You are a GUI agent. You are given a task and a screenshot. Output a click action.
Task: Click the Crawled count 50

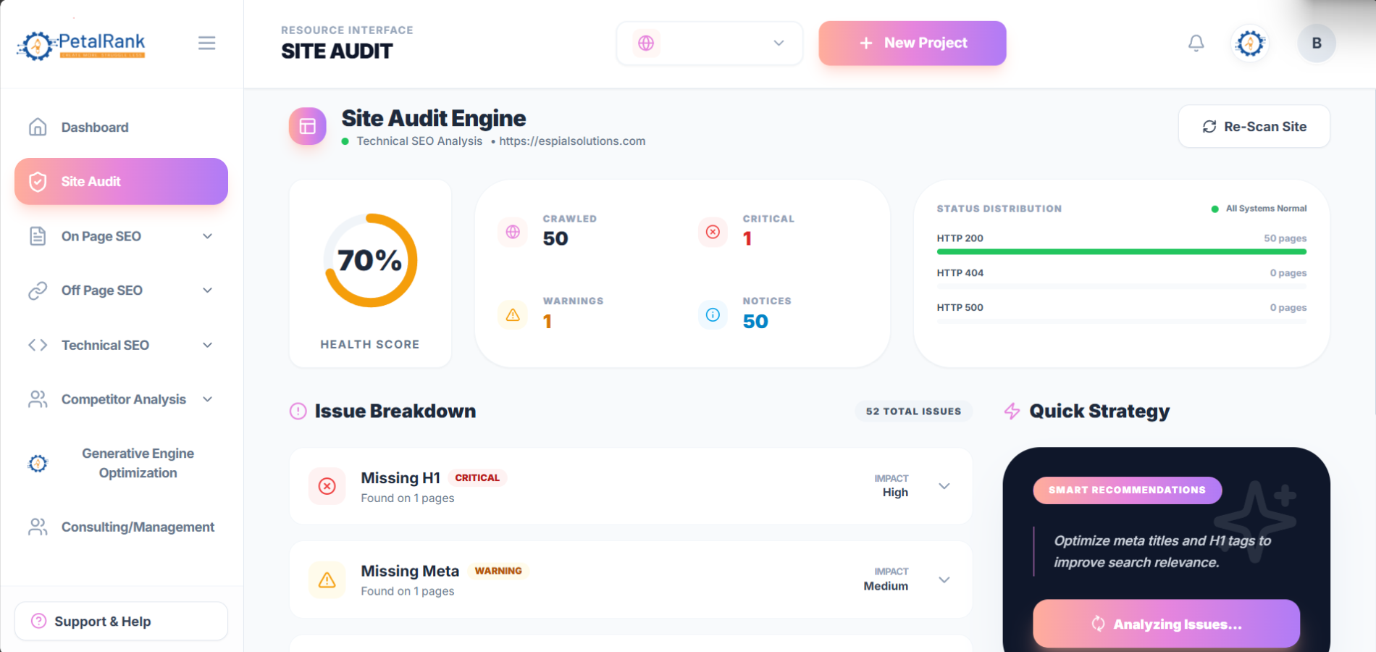coord(555,239)
